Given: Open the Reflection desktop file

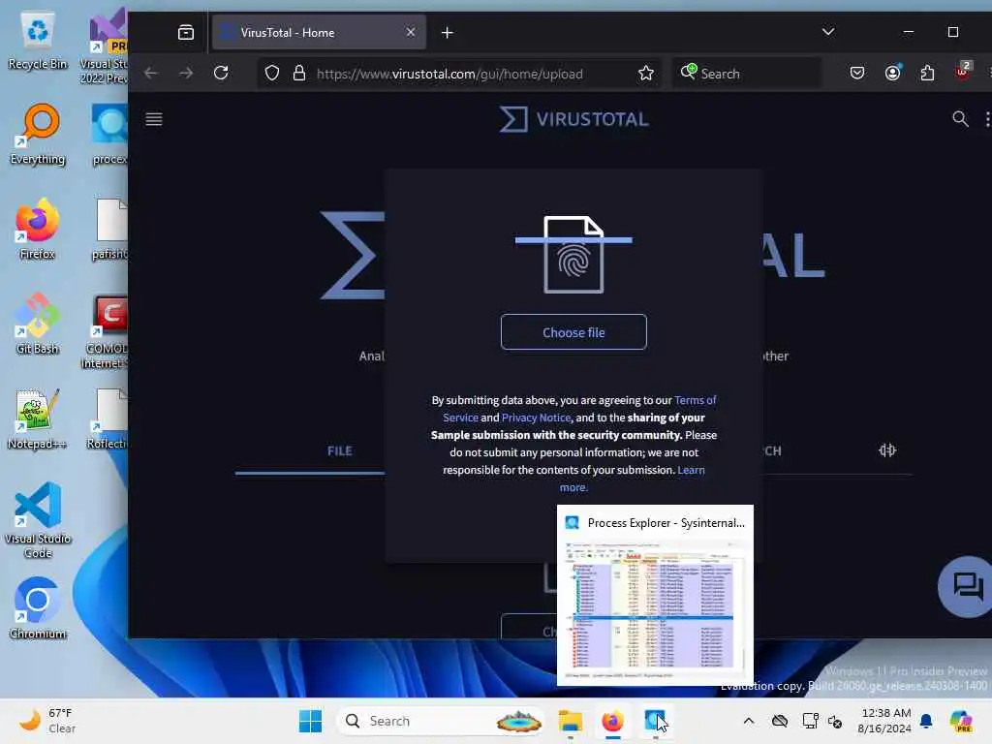Looking at the screenshot, I should tap(107, 418).
